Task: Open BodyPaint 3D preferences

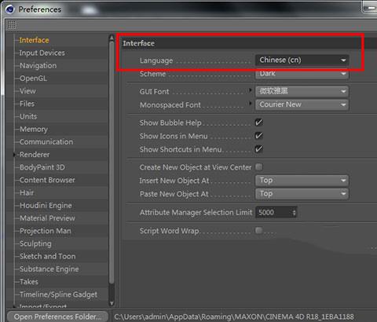Action: coord(42,167)
